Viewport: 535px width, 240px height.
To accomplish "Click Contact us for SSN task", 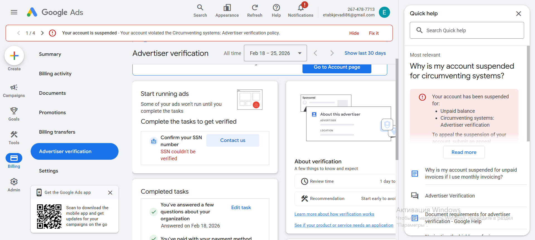I will (233, 140).
